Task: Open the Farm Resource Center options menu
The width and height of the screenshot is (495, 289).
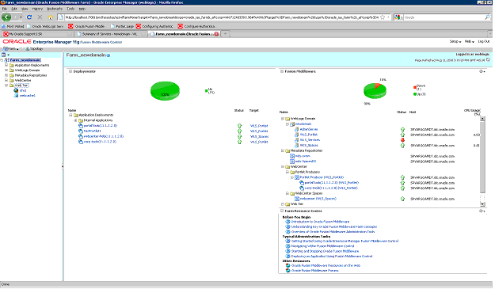Action: point(482,211)
